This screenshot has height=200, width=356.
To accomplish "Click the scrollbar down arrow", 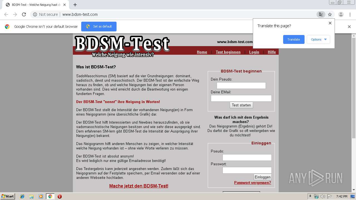I will pos(354,190).
